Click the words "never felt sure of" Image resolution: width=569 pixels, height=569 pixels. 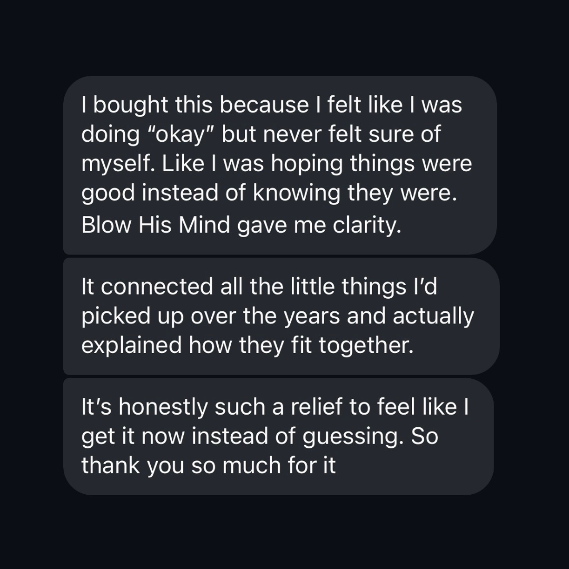point(360,134)
